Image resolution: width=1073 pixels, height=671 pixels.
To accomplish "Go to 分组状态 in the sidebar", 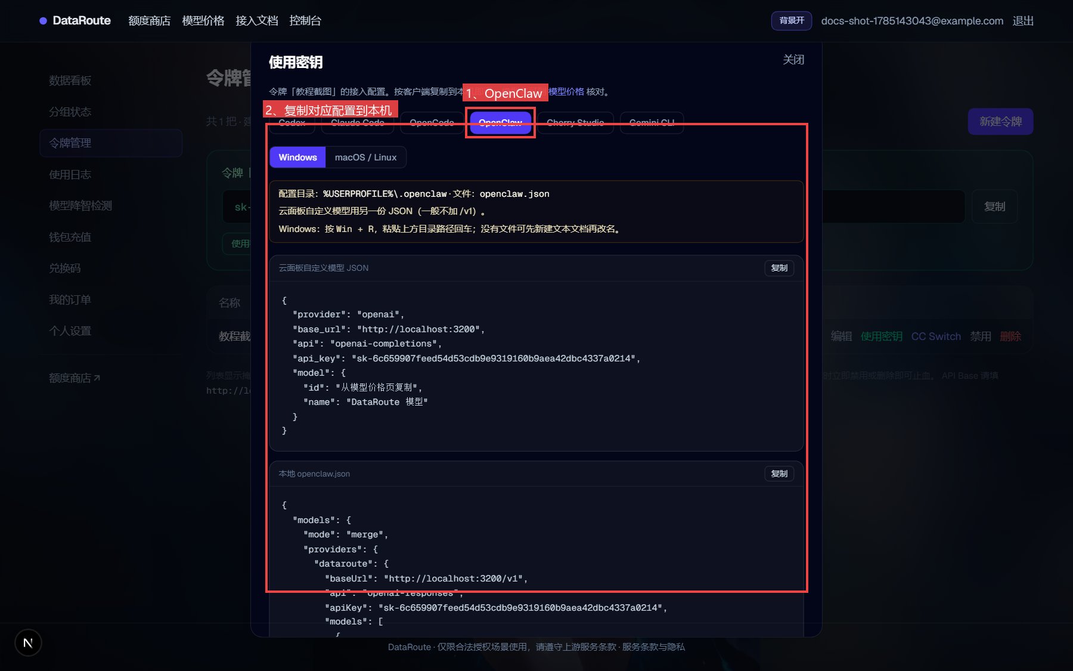I will [x=70, y=112].
